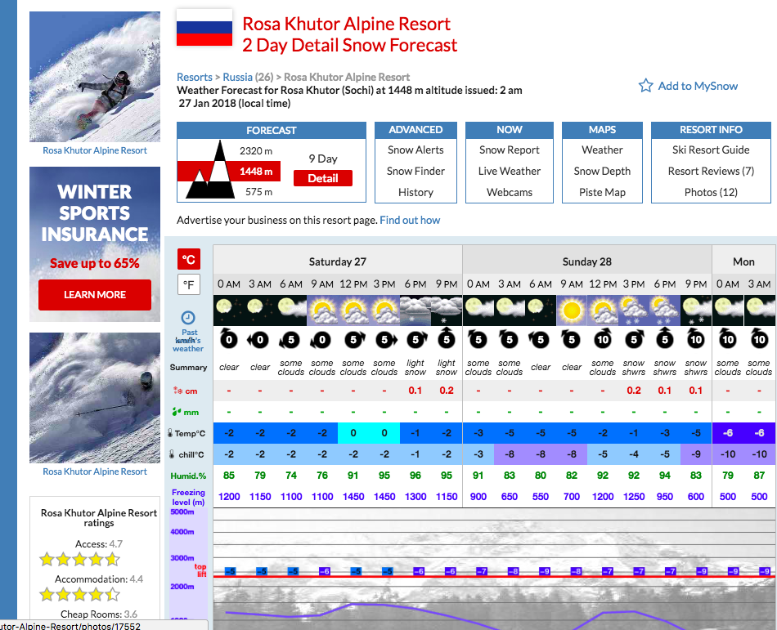The height and width of the screenshot is (630, 777).
Task: Click the Russia breadcrumb link
Action: (x=237, y=77)
